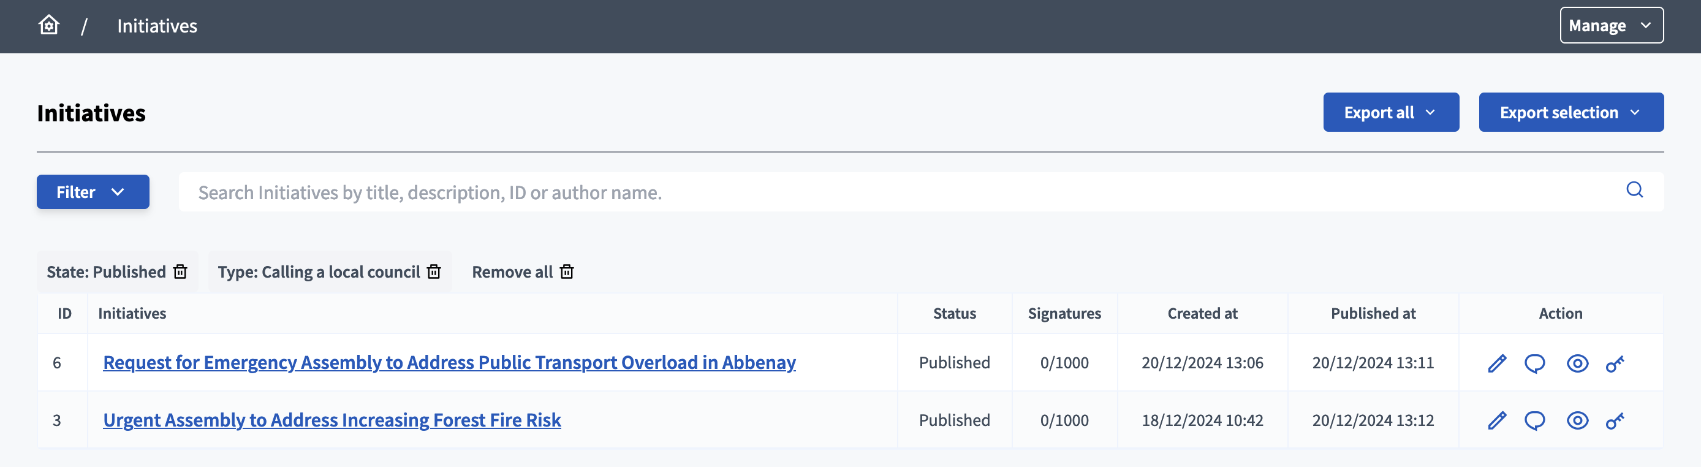Screen dimensions: 1701x467
Task: Open the Abbenay emergency assembly initiative
Action: pos(449,363)
